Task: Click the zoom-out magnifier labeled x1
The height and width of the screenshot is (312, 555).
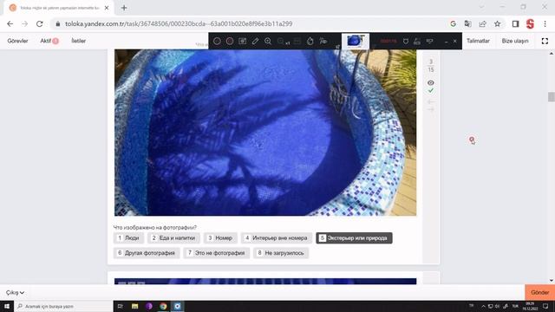Action: pos(283,42)
